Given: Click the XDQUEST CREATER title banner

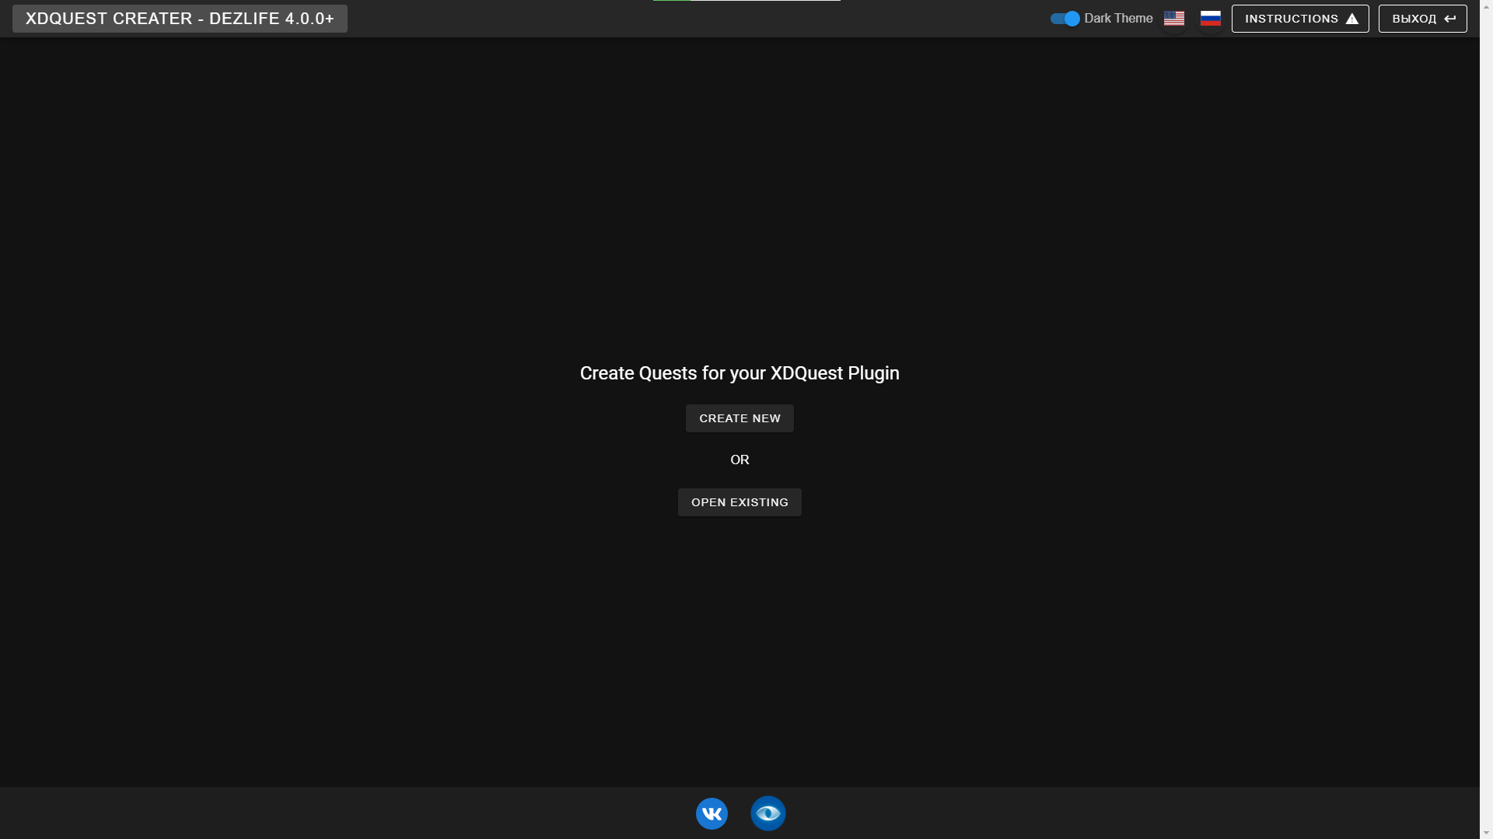Looking at the screenshot, I should click(179, 18).
